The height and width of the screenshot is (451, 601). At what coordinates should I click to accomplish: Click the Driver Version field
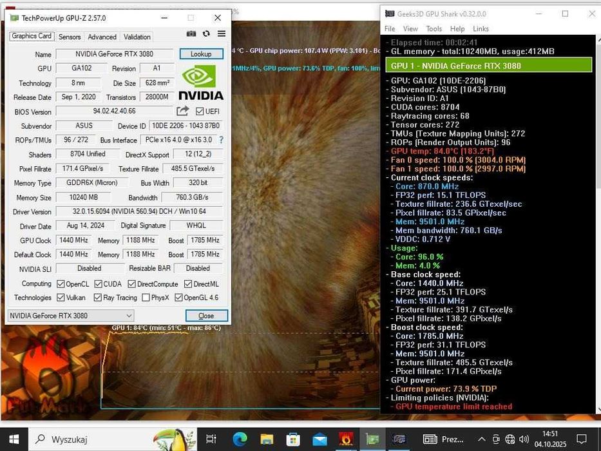coord(139,211)
